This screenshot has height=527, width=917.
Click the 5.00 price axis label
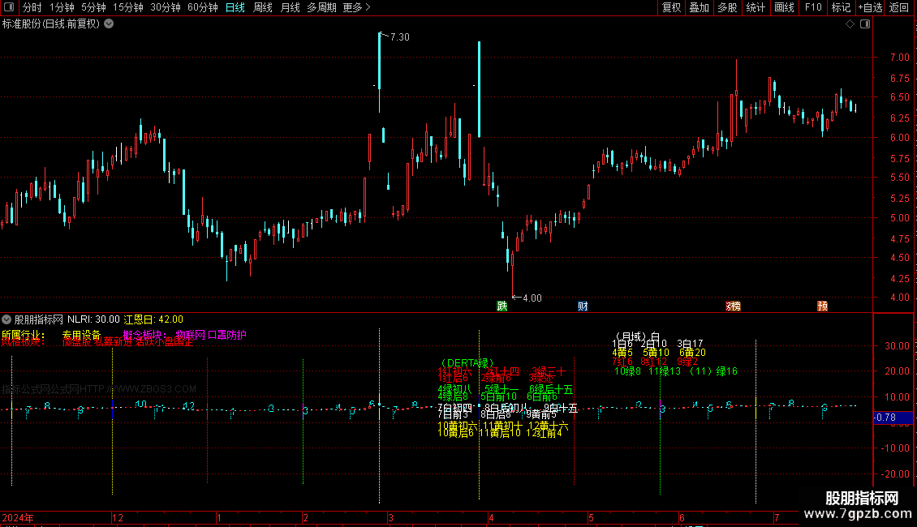[899, 218]
